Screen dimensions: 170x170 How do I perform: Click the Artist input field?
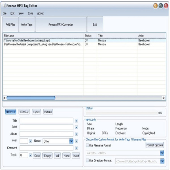coord(46,127)
